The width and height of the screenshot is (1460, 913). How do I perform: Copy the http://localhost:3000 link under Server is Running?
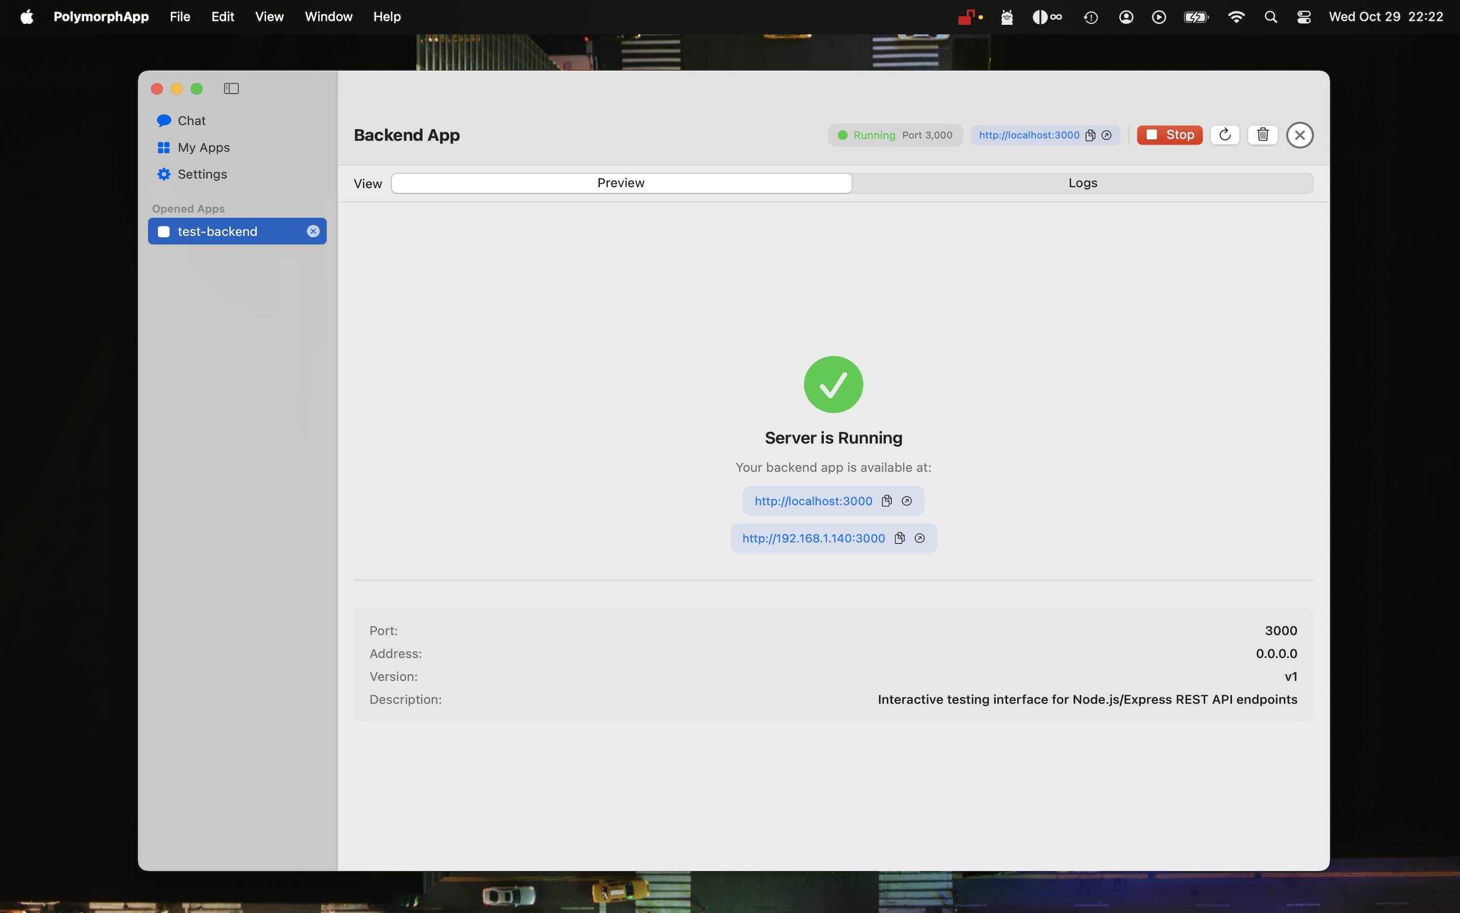887,501
